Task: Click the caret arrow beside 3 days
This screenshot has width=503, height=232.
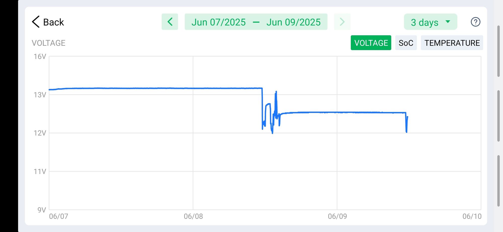Action: 448,22
